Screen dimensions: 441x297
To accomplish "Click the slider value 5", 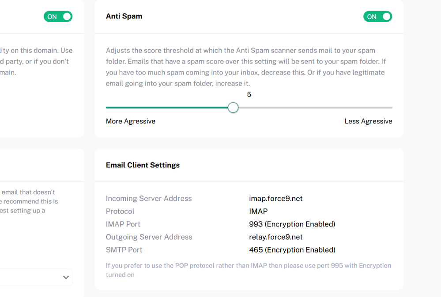I will [x=249, y=95].
